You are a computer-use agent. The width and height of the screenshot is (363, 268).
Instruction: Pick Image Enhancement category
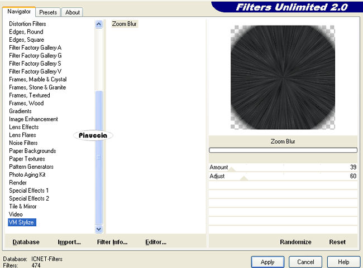[x=34, y=119]
